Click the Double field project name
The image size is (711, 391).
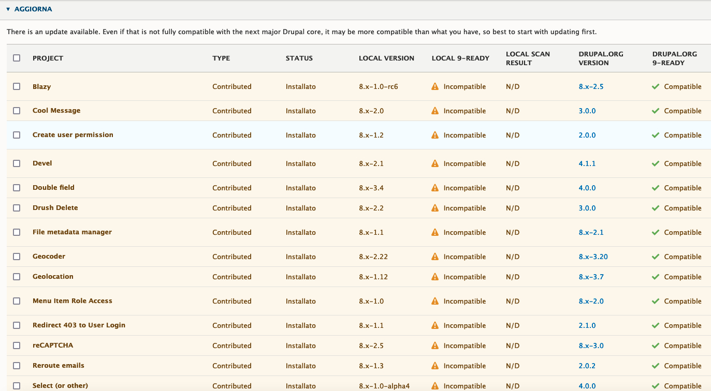pos(53,188)
